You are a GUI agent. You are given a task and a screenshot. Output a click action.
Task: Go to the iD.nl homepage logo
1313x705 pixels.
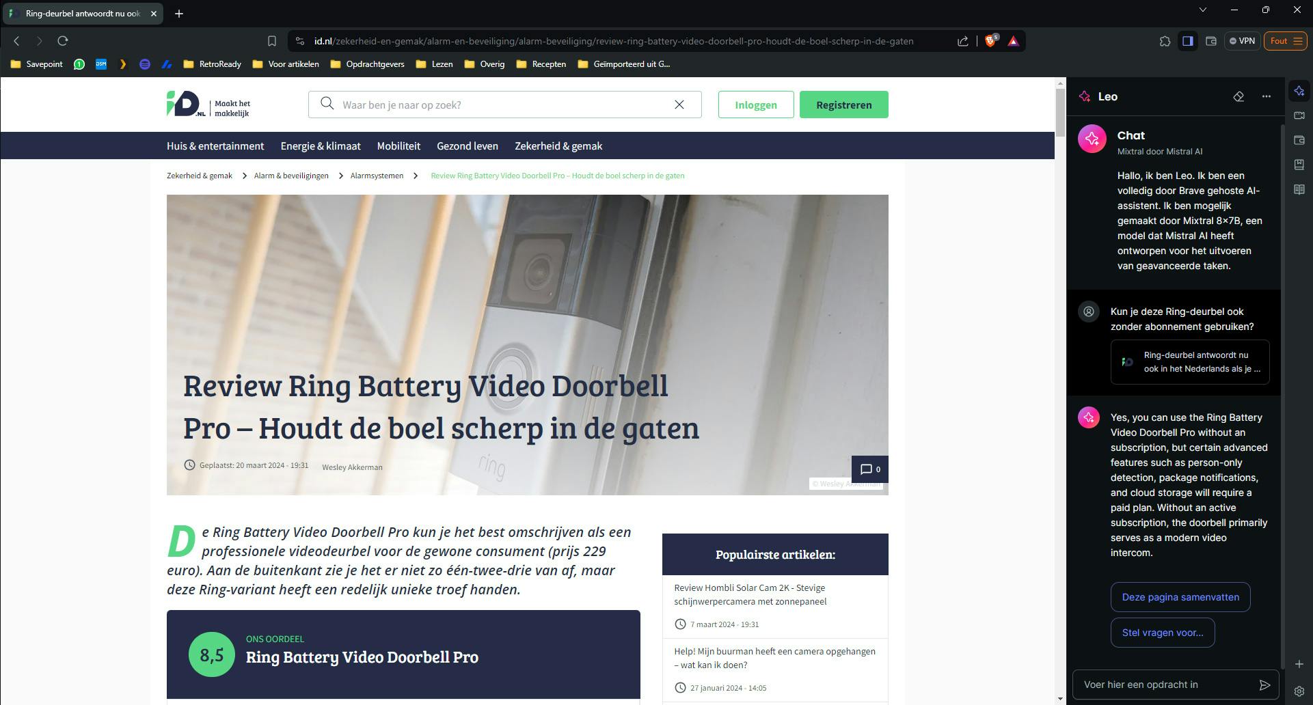[x=208, y=105]
